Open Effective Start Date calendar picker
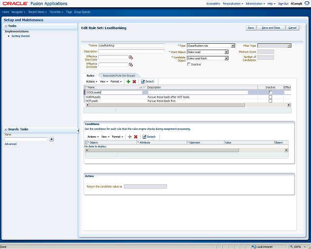311x249 pixels. point(131,57)
